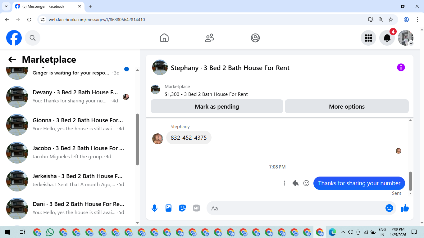Click the back arrow next to Marketplace

point(12,60)
